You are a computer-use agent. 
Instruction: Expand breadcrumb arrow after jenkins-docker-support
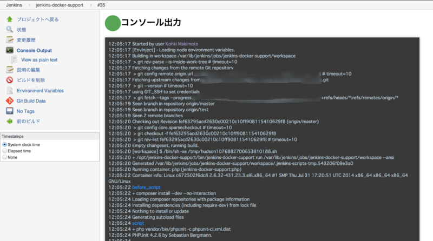coord(91,5)
